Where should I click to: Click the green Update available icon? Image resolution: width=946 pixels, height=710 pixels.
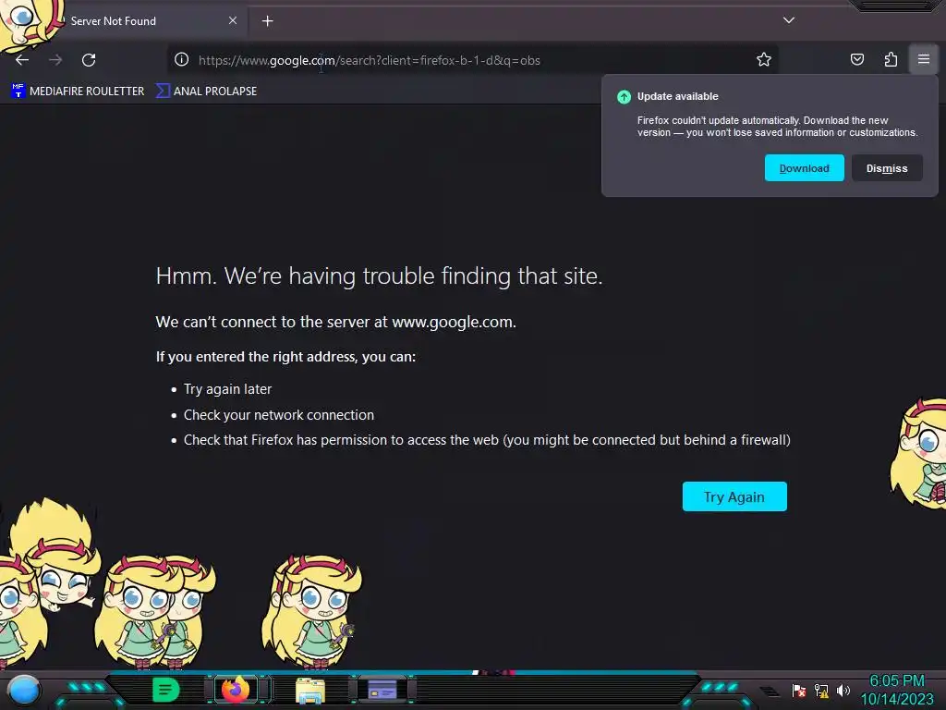624,96
